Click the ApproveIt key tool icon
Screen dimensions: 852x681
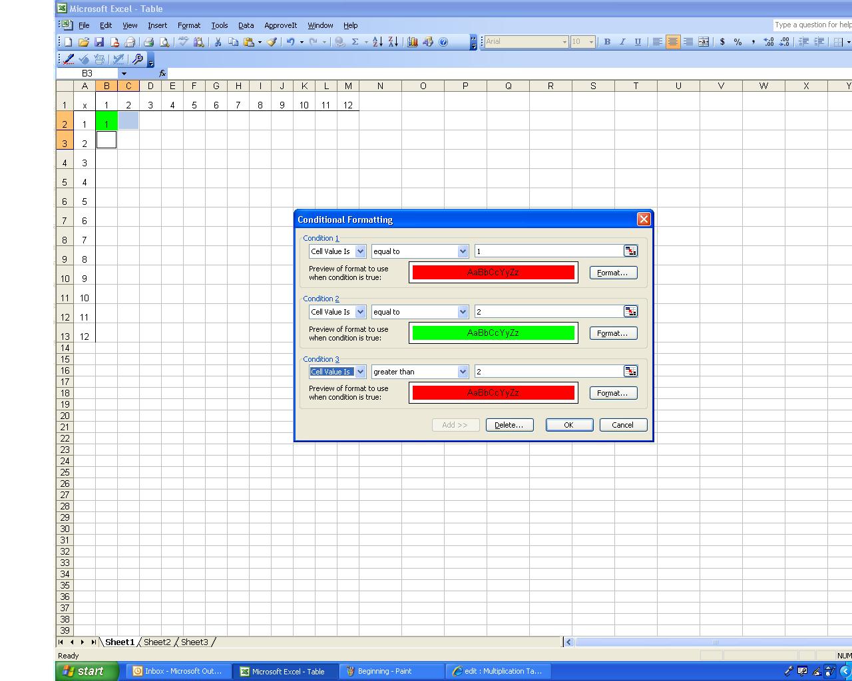138,59
